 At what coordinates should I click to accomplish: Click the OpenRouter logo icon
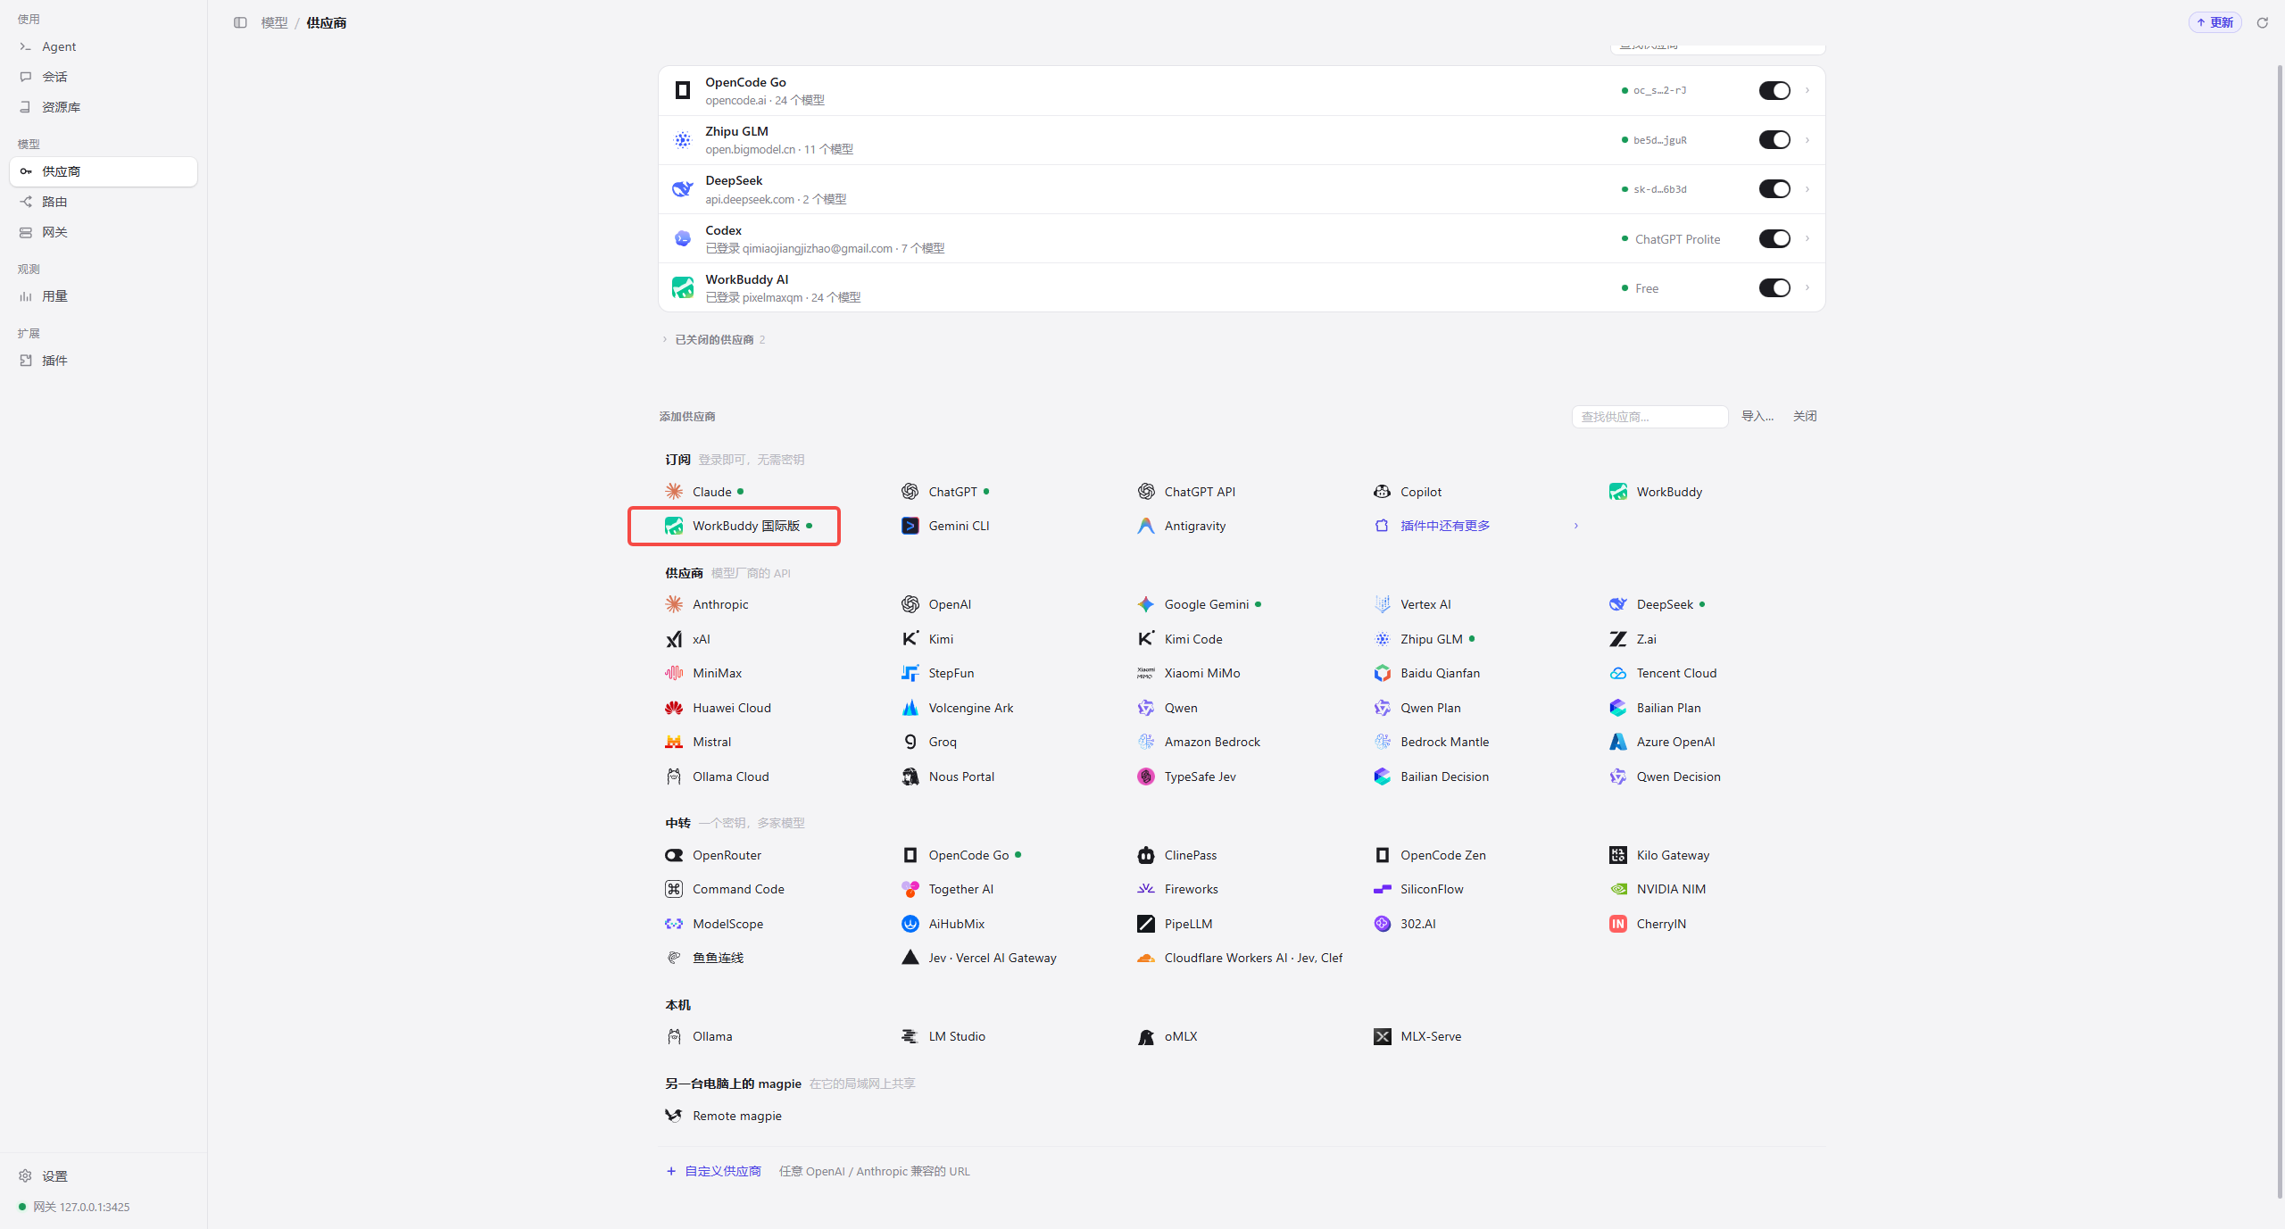click(674, 855)
